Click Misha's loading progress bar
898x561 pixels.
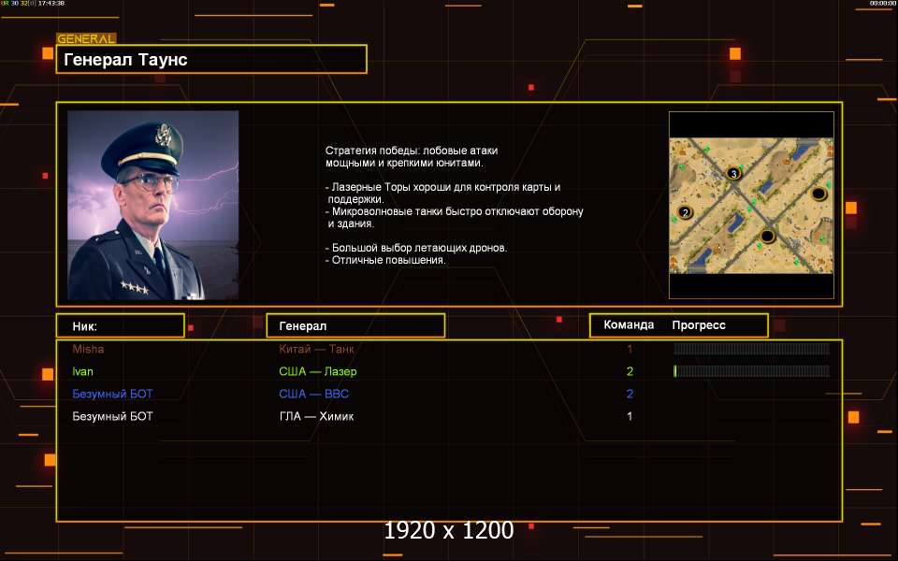(x=751, y=349)
